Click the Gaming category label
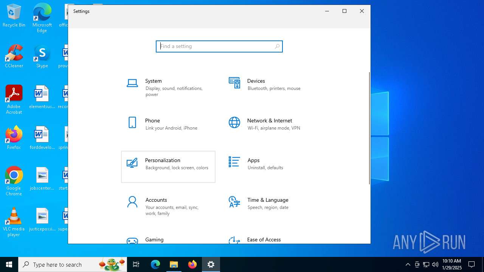484x272 pixels. [x=154, y=240]
